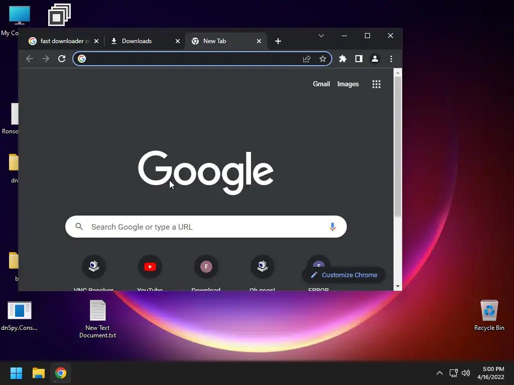514x385 pixels.
Task: Start voice search with the microphone
Action: (332, 227)
